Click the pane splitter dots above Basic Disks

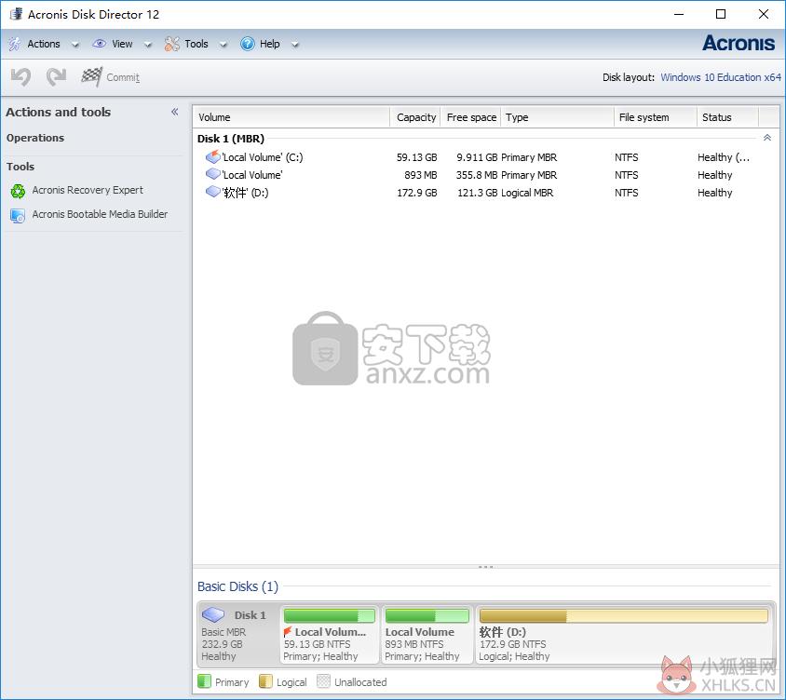486,567
